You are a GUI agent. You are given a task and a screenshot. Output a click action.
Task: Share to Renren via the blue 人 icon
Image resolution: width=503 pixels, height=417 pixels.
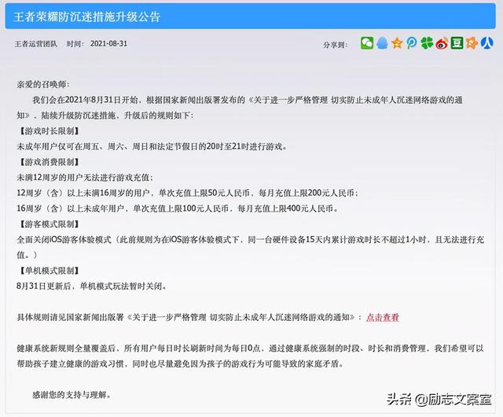(487, 43)
